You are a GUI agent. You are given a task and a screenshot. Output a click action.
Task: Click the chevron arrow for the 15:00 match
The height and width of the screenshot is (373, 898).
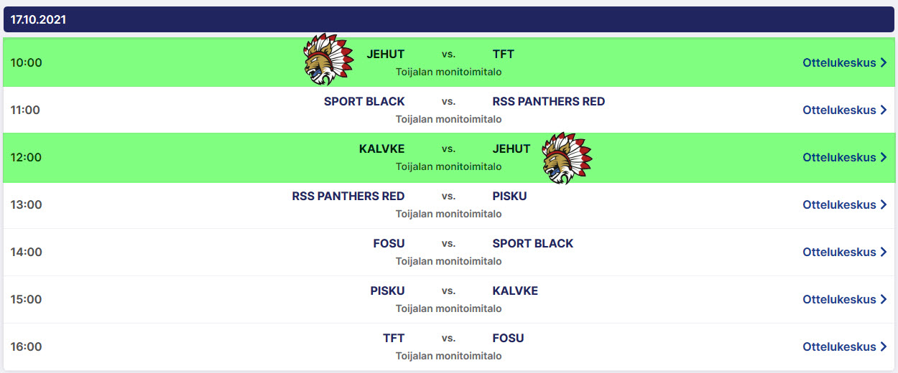coord(884,299)
